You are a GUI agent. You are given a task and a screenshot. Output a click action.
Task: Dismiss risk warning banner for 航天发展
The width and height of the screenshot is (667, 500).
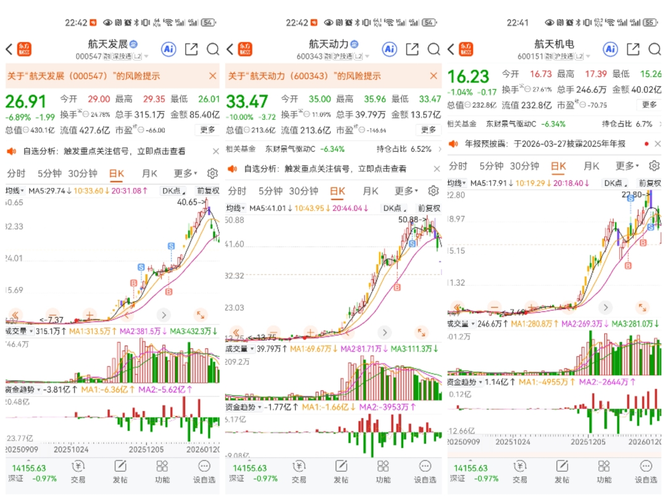coord(212,76)
